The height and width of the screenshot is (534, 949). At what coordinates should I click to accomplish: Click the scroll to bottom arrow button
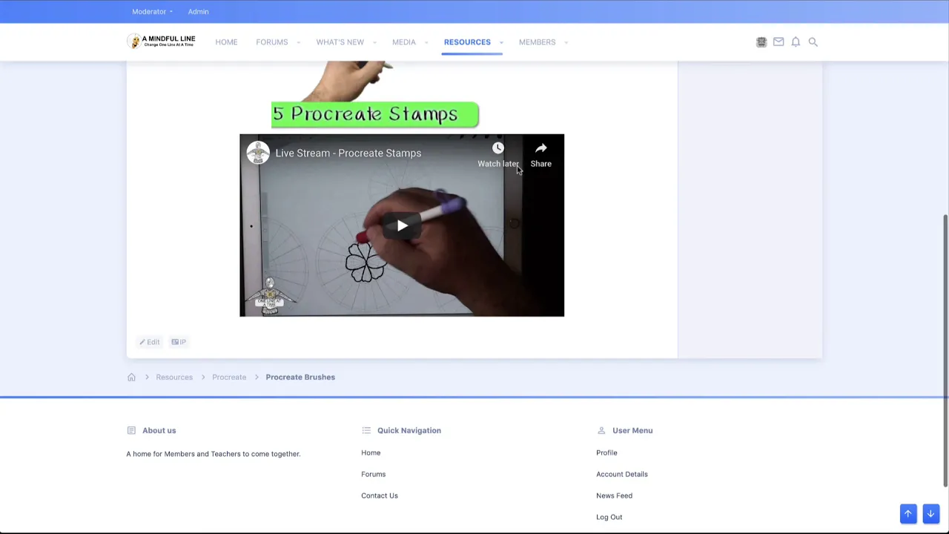930,513
